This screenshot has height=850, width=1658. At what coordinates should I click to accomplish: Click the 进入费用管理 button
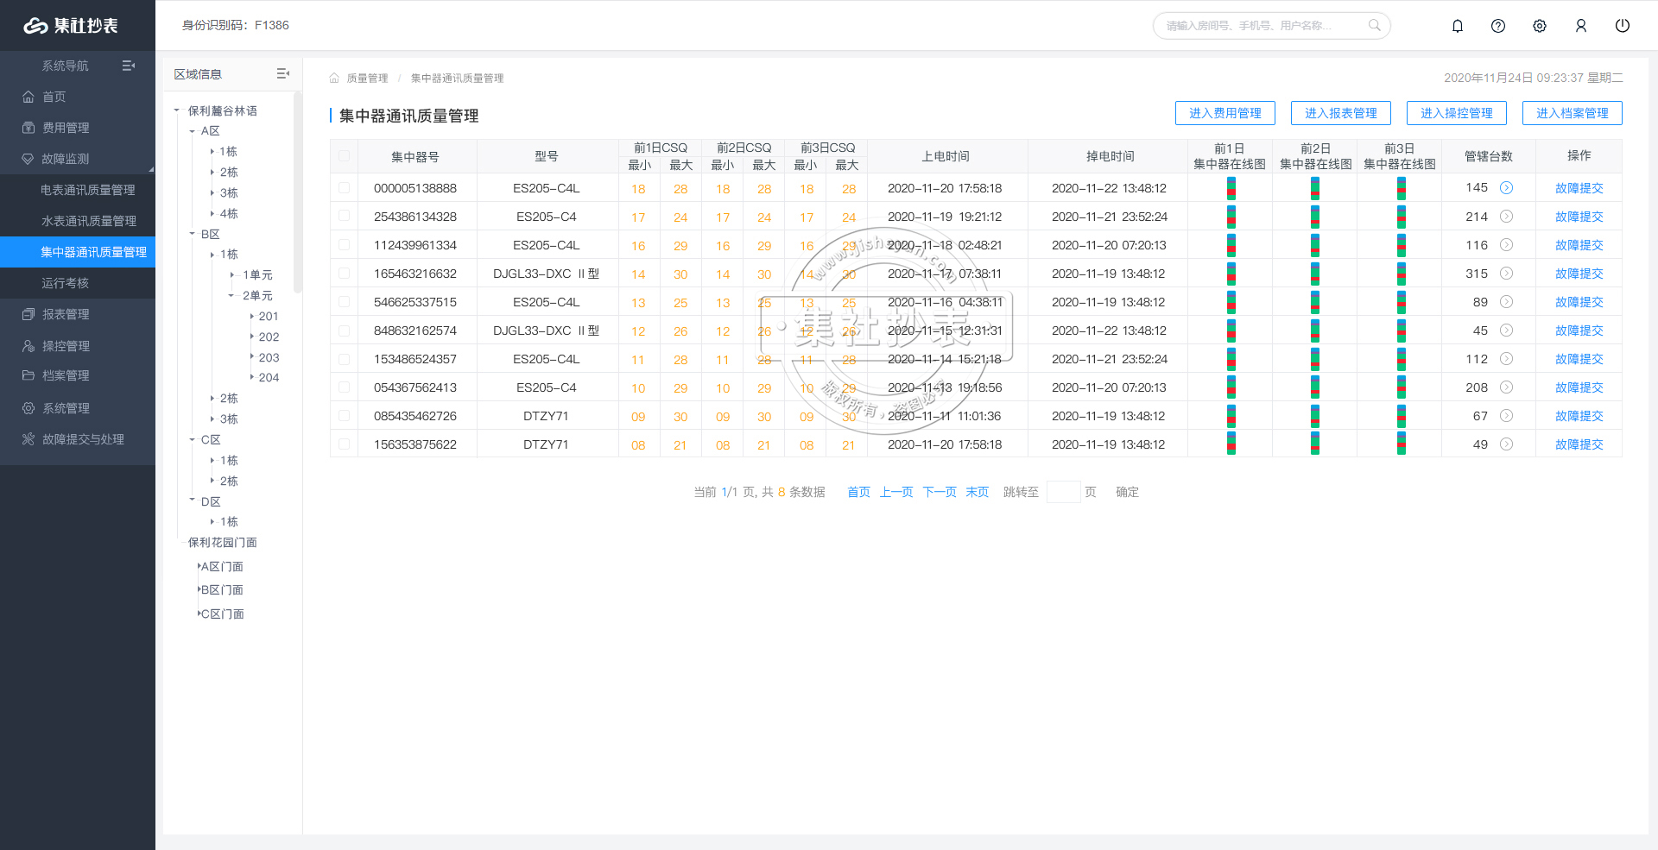pos(1225,113)
